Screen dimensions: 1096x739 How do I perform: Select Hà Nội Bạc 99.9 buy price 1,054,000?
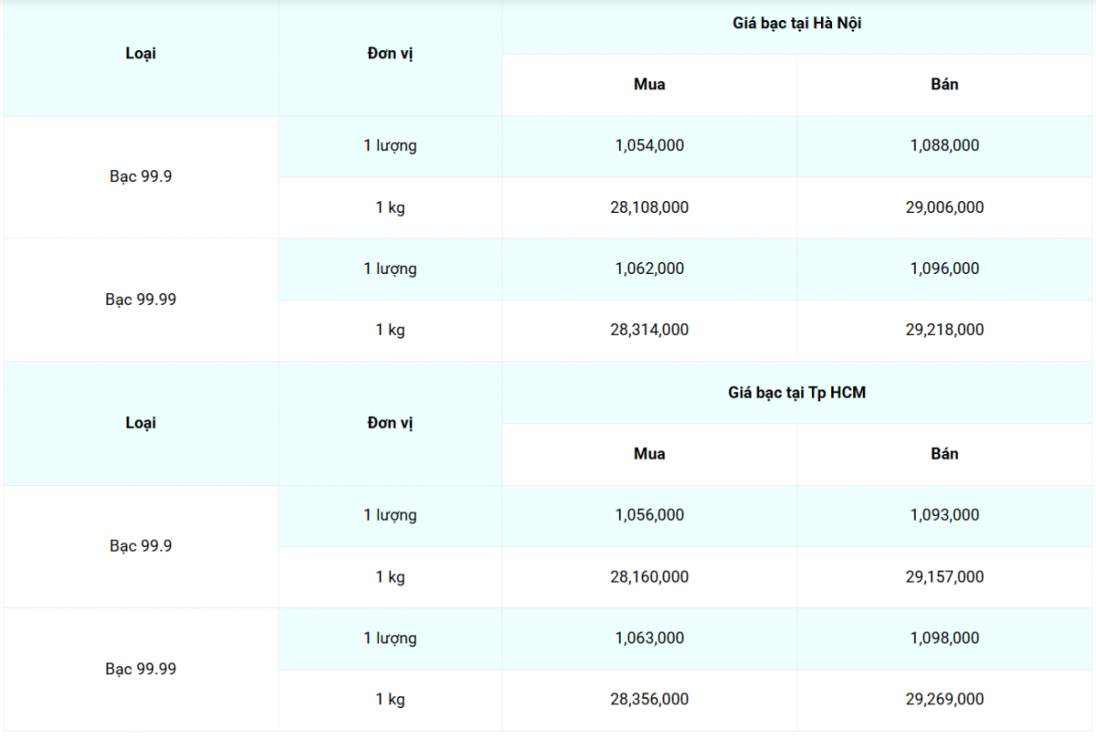[649, 145]
